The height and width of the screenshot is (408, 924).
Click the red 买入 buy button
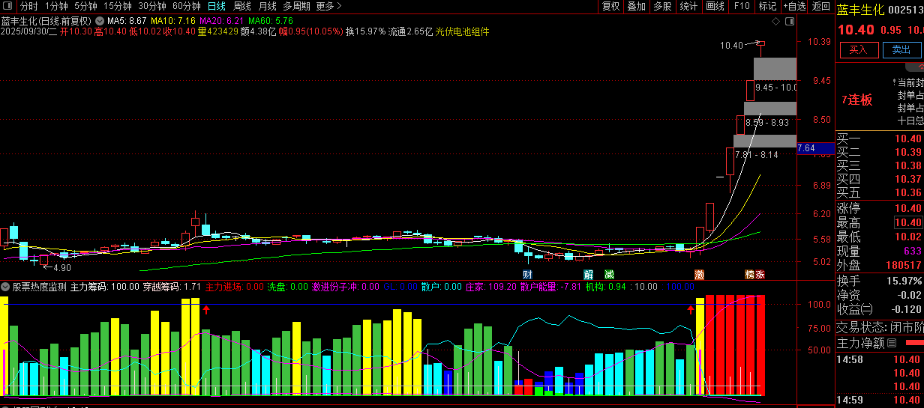coord(859,50)
